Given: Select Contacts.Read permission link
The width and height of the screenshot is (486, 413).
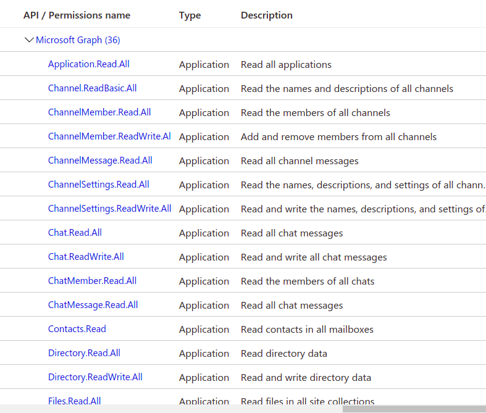Looking at the screenshot, I should coord(77,328).
